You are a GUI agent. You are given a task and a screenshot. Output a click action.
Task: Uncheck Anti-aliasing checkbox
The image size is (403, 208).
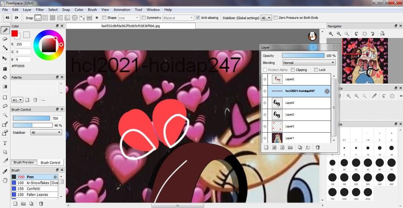click(198, 18)
